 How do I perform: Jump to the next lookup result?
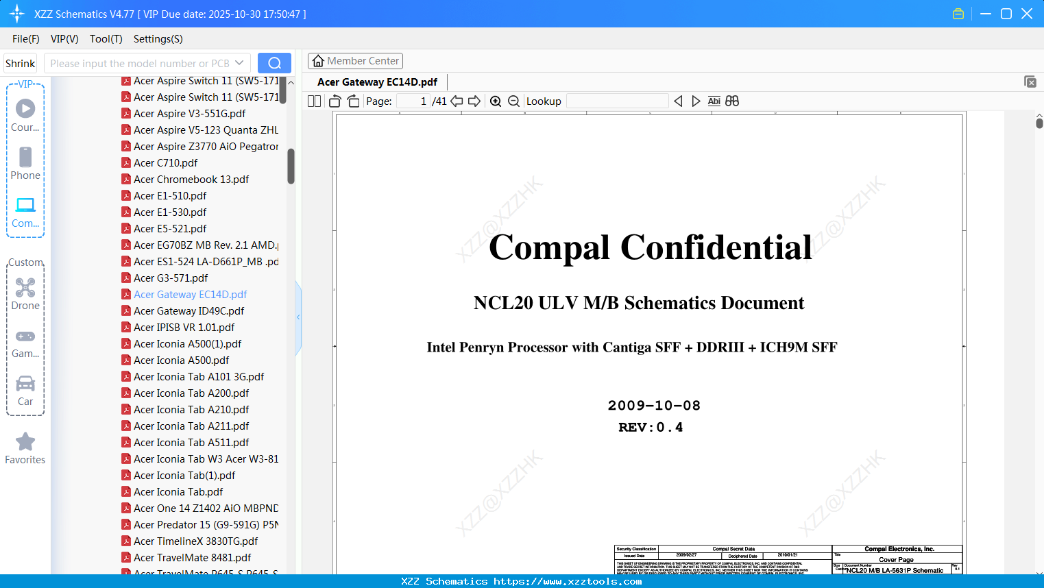point(696,101)
